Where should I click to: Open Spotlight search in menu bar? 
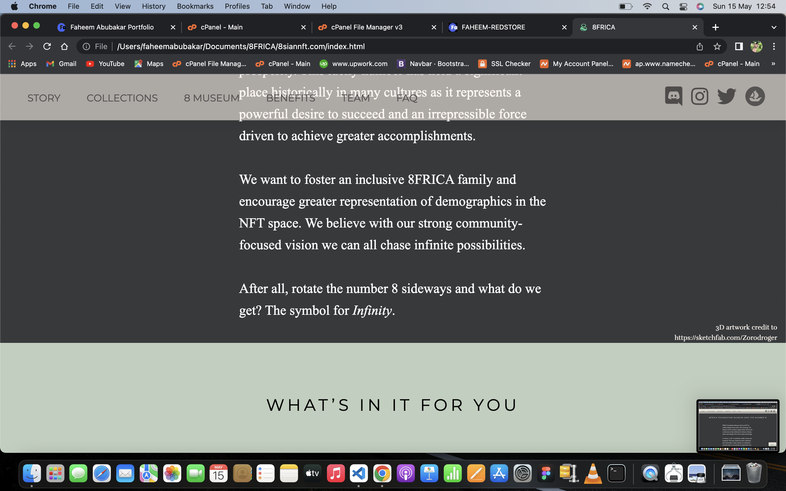point(665,7)
